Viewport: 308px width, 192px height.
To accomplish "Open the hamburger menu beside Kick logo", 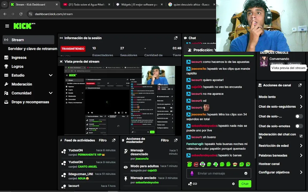I will point(7,26).
